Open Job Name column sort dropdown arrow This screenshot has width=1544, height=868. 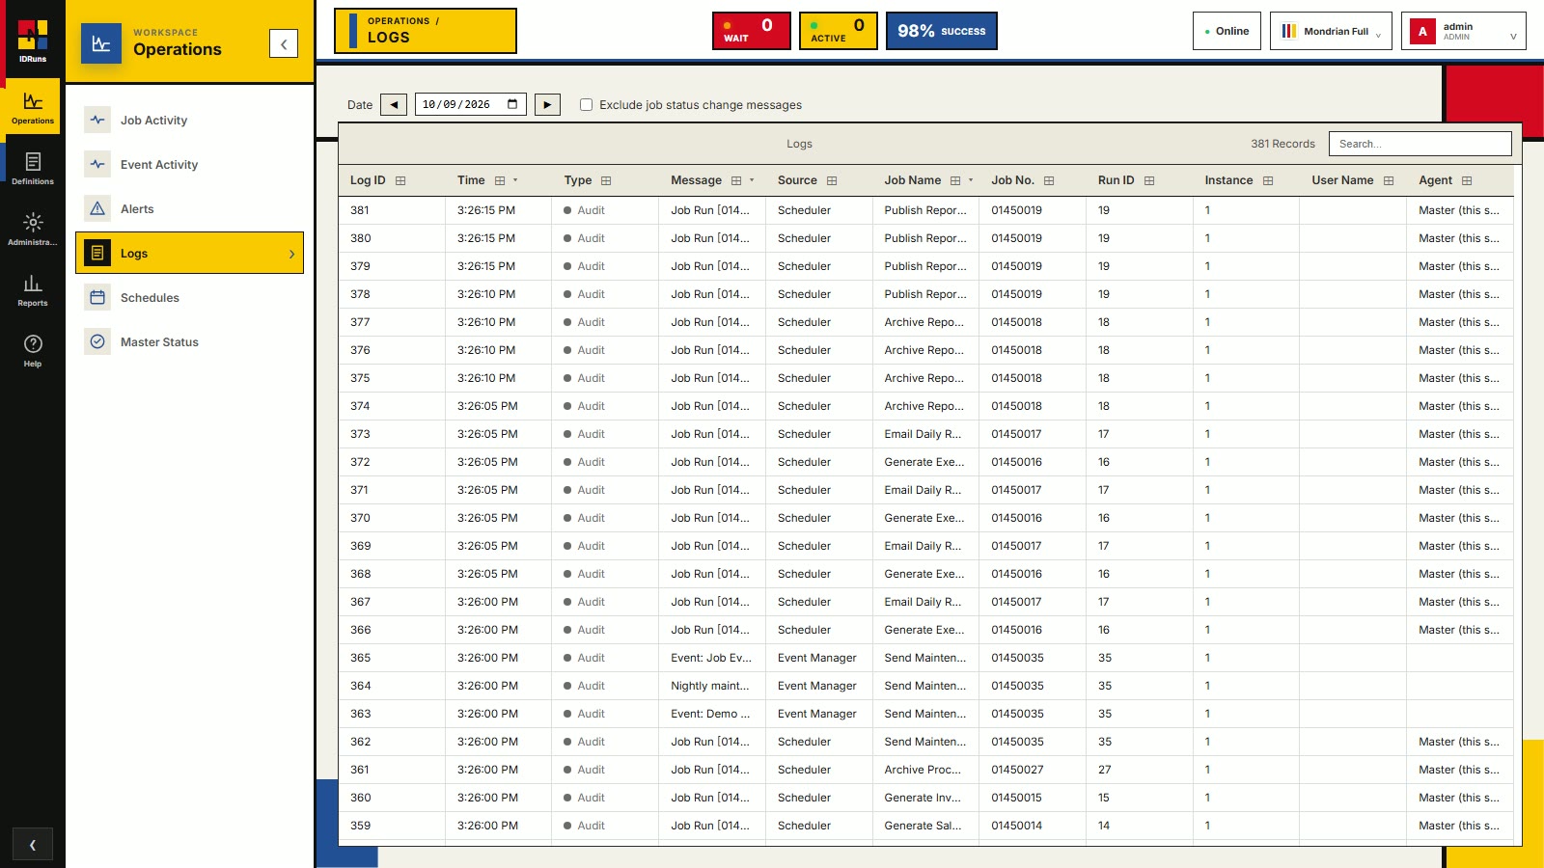[x=971, y=180]
